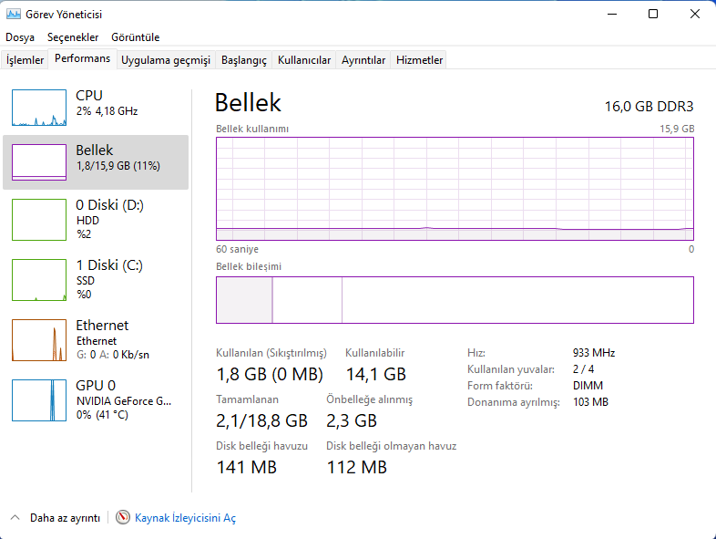Switch to the Uygulama geçmişi tab

166,60
